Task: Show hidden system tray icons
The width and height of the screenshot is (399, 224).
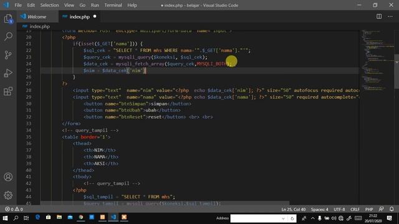Action: click(313, 218)
